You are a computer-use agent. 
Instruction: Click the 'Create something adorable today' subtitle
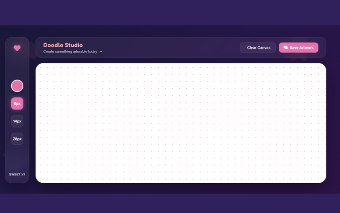click(72, 52)
